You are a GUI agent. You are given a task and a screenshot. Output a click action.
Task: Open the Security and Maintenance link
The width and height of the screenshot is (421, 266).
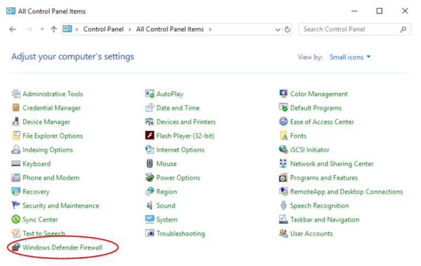(61, 206)
